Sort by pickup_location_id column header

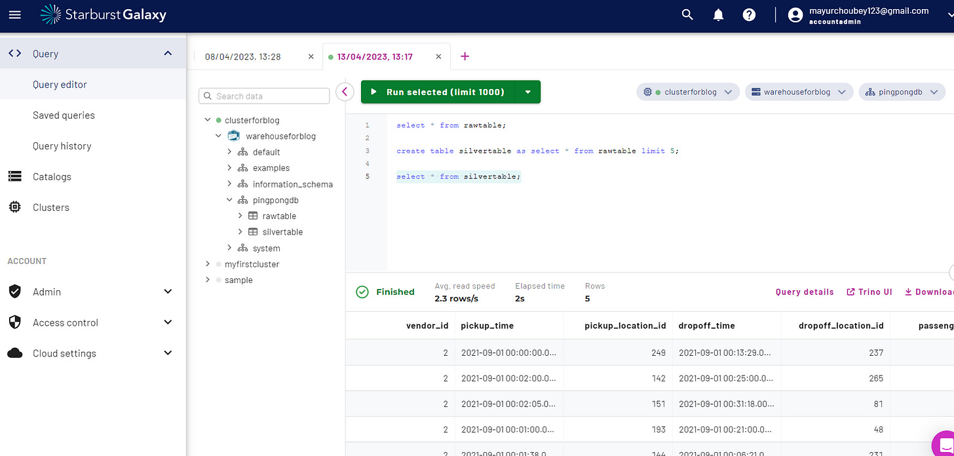coord(625,326)
